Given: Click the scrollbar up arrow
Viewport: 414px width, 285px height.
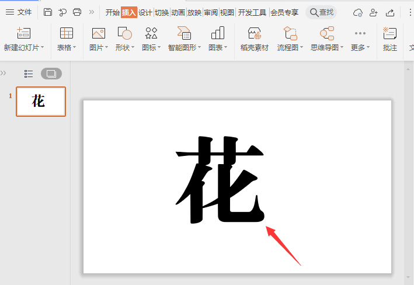Looking at the screenshot, I should pyautogui.click(x=408, y=69).
